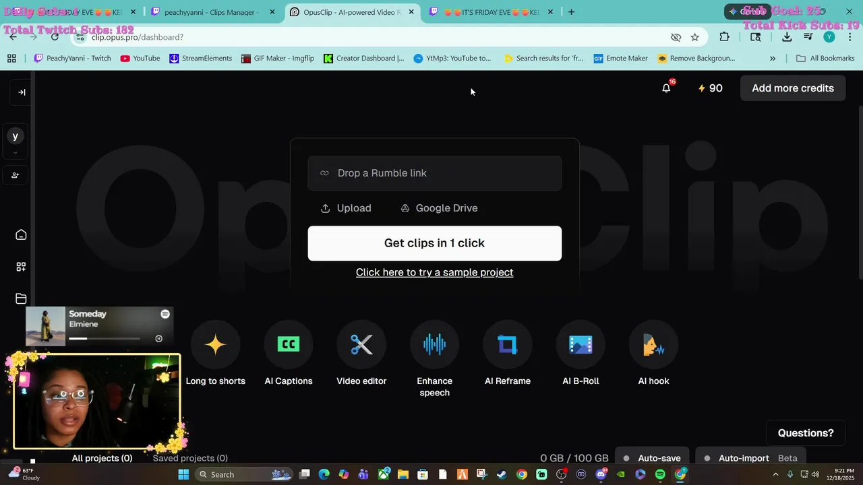Open the StreamElements bookmark
The height and width of the screenshot is (485, 863).
200,59
